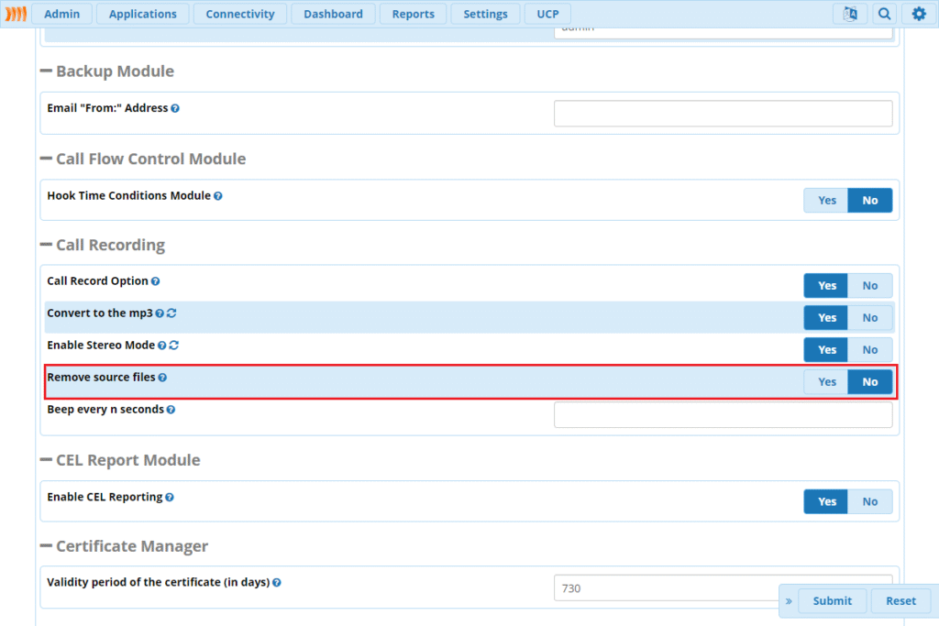
Task: Set Convert to the mp3 to No
Action: pyautogui.click(x=869, y=318)
